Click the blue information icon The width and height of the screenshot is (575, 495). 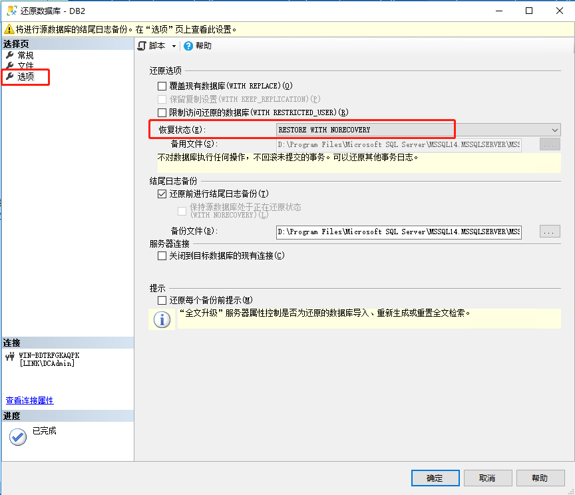click(x=162, y=319)
